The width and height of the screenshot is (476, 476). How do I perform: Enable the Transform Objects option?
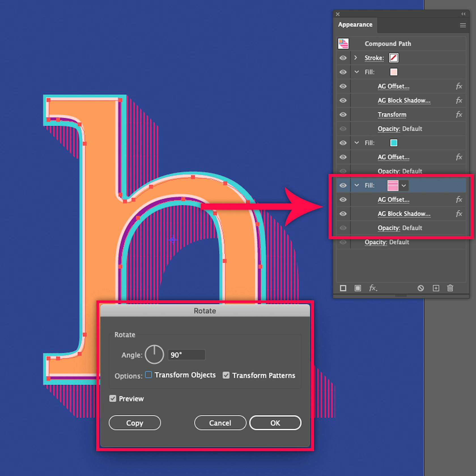(x=148, y=375)
